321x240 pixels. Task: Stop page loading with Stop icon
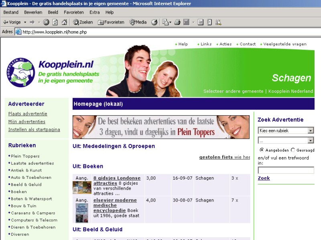click(x=46, y=22)
